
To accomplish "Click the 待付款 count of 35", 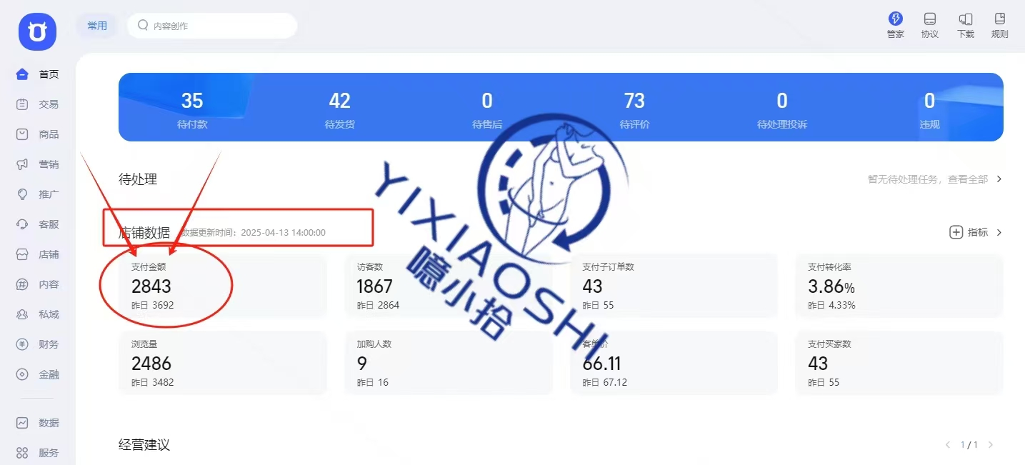I will coord(192,101).
